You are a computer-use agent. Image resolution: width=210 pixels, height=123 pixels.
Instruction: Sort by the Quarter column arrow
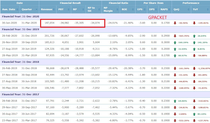(36, 9)
